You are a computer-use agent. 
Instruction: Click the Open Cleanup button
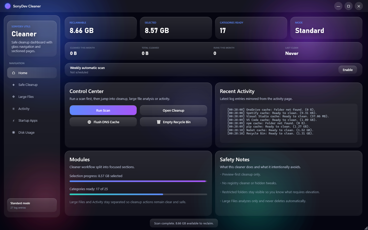click(x=173, y=110)
